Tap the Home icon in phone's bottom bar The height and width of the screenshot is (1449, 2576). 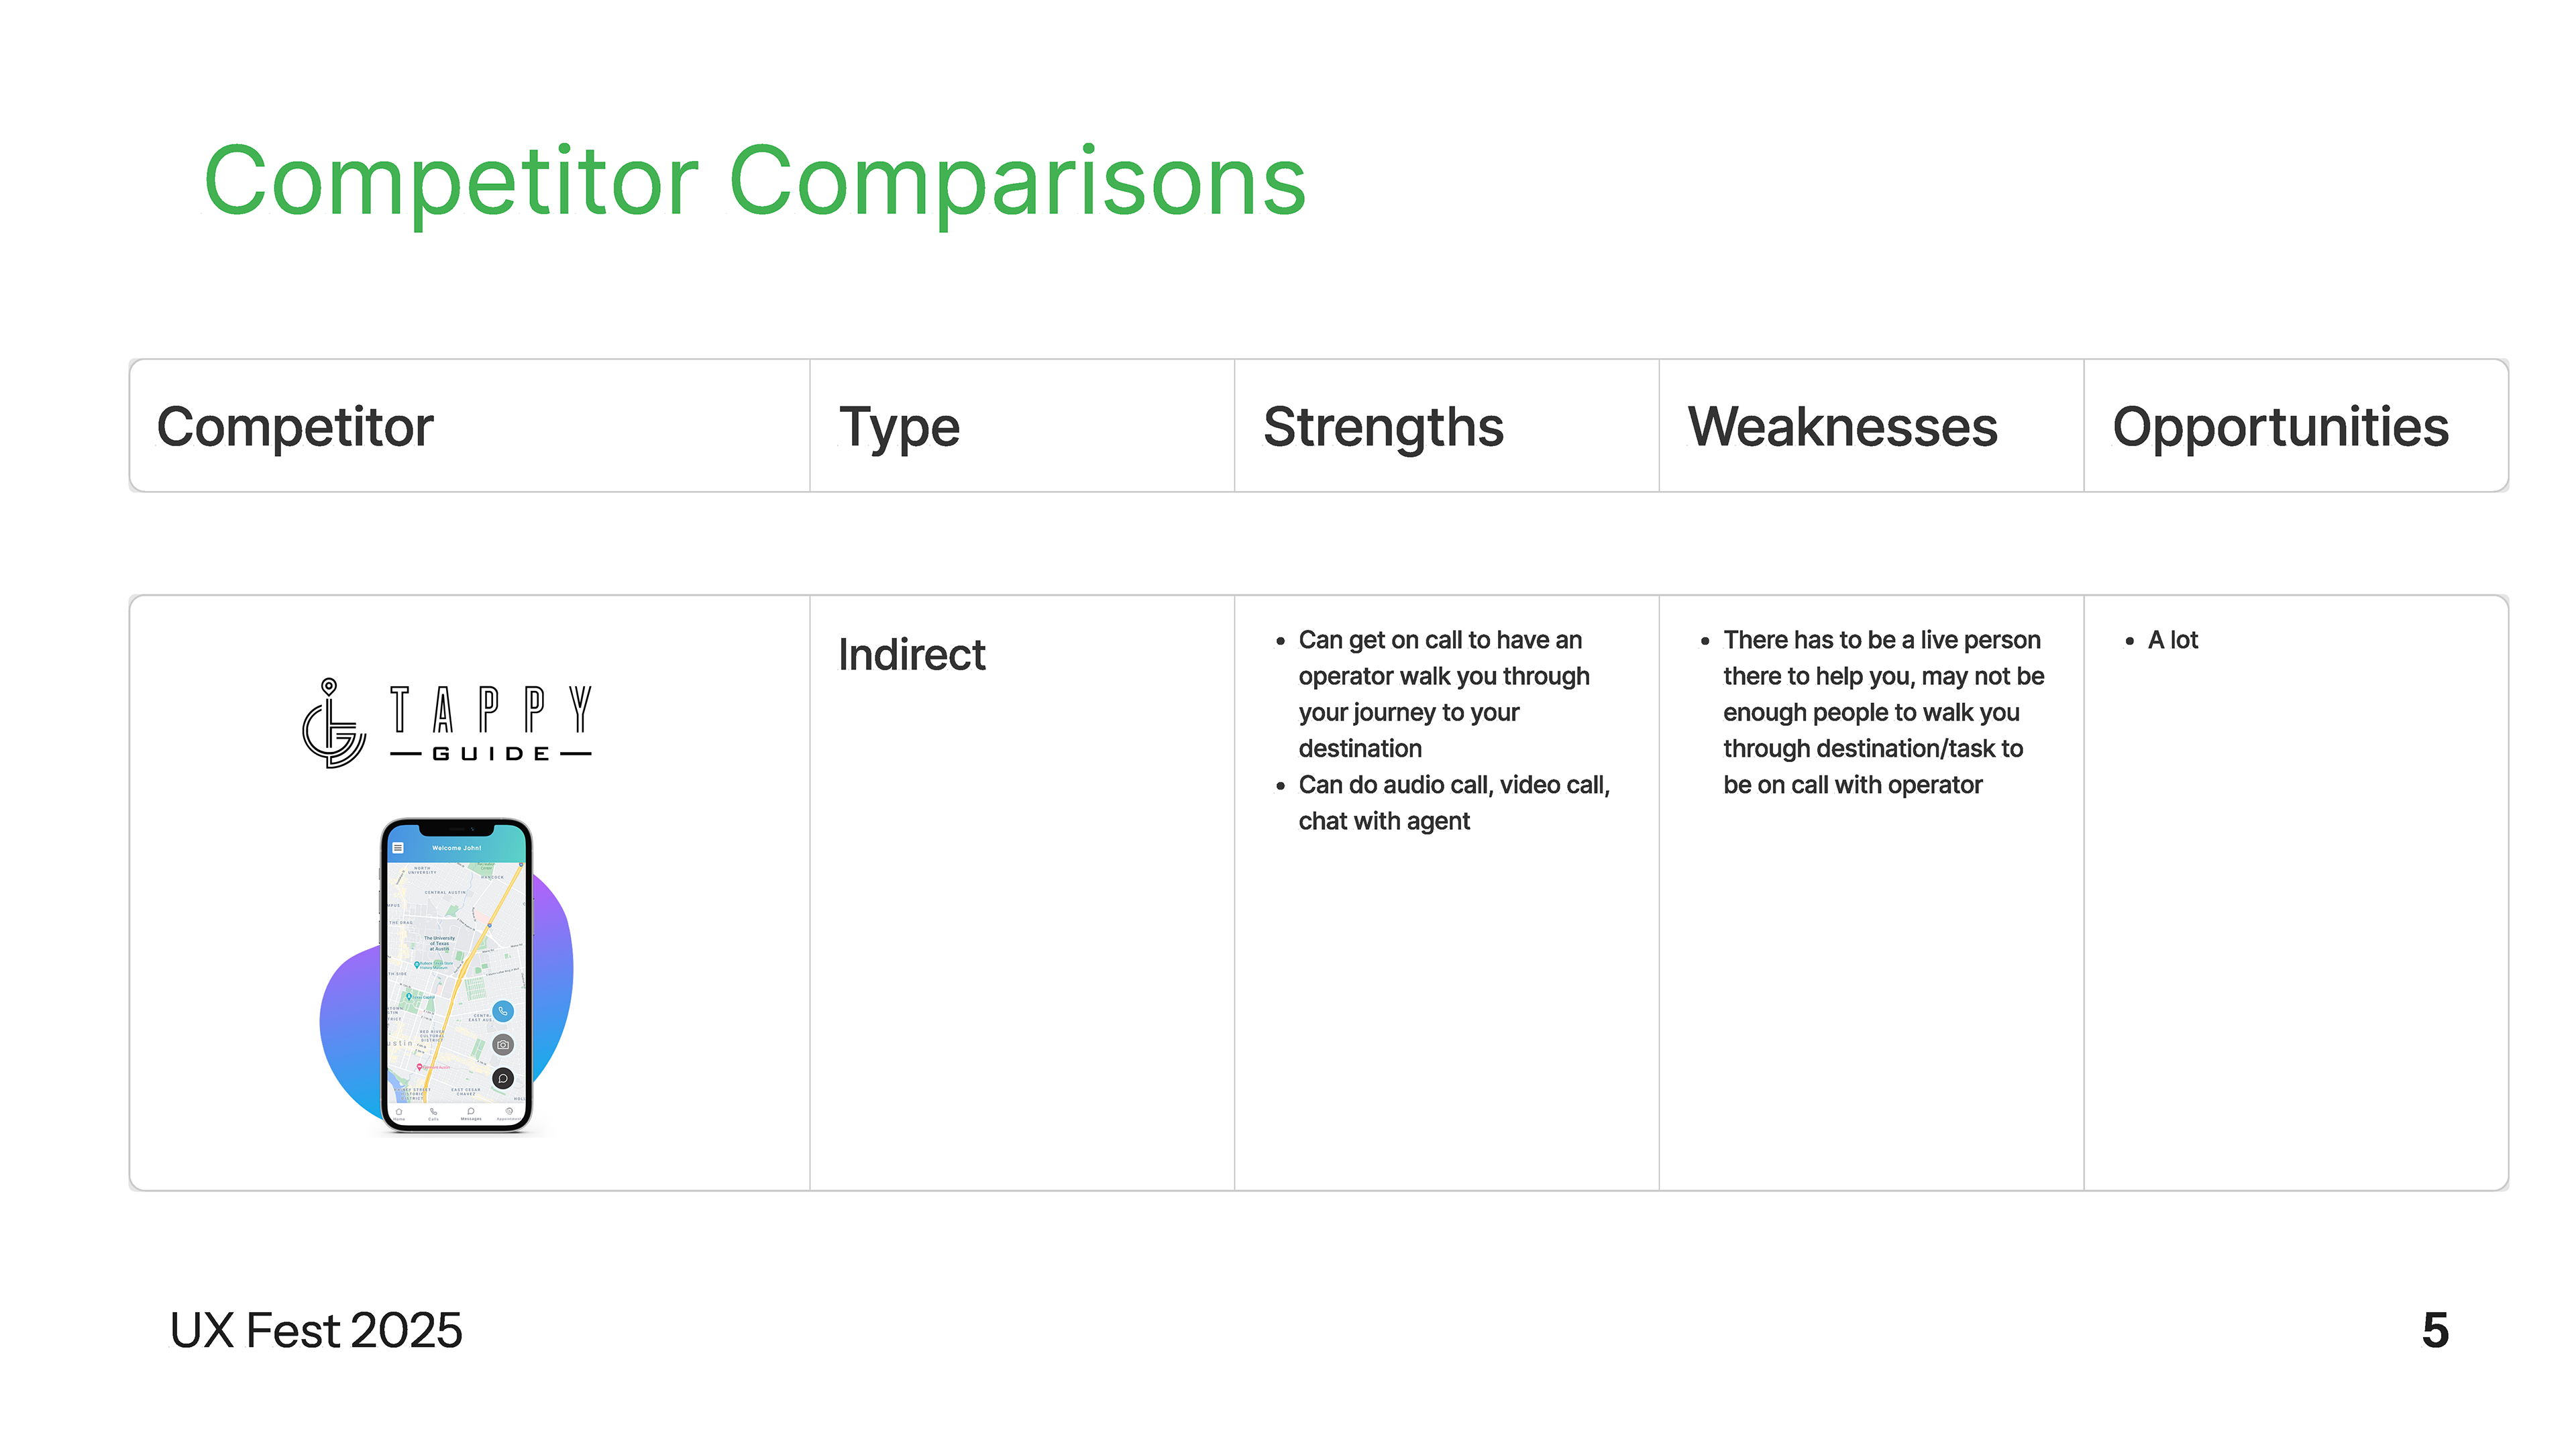399,1112
